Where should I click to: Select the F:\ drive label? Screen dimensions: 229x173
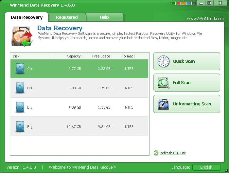(29, 127)
